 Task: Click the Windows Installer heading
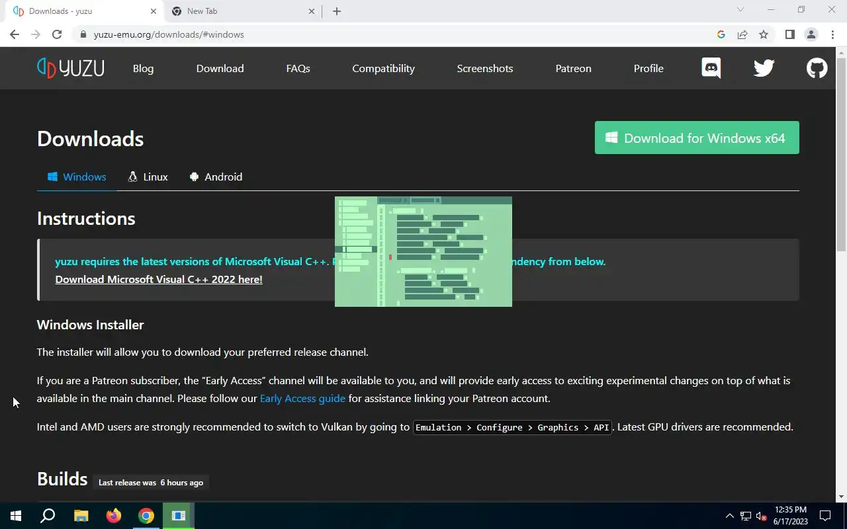90,325
